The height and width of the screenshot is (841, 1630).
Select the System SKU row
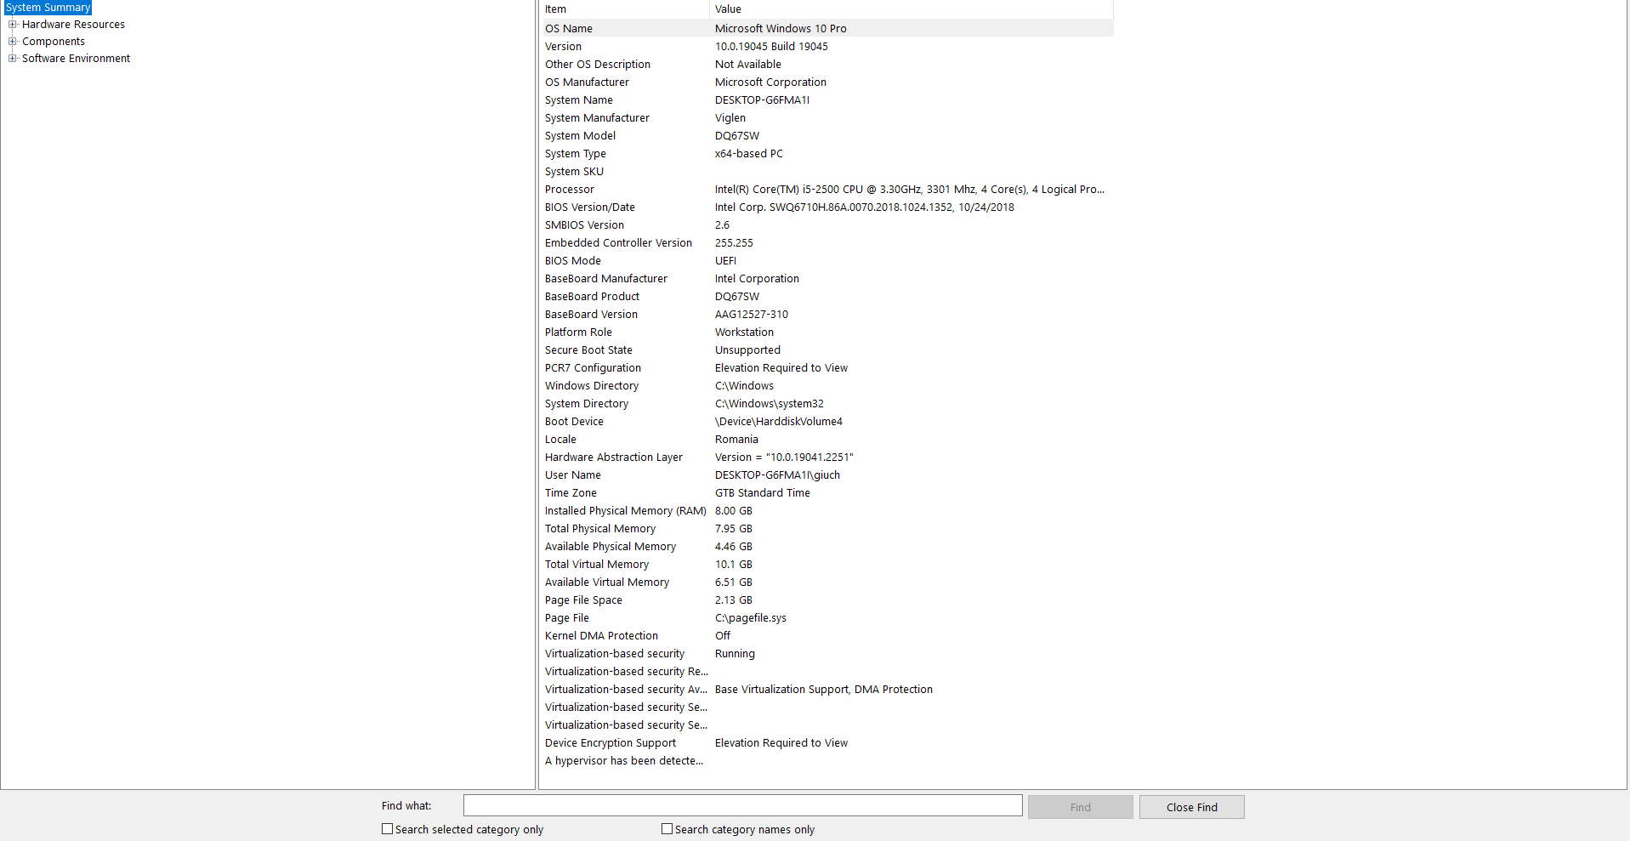tap(827, 172)
